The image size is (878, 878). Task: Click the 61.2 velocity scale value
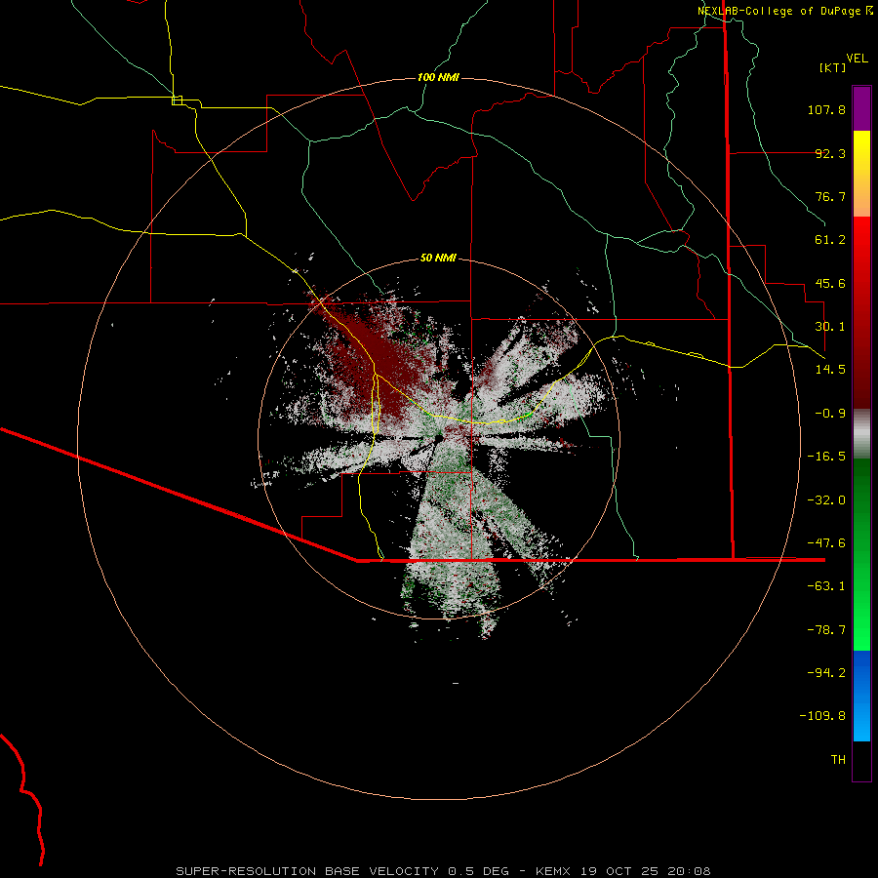pyautogui.click(x=830, y=240)
